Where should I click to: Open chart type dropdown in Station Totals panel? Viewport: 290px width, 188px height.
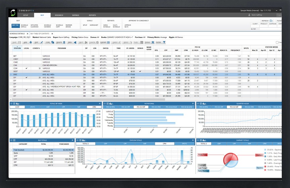(x=84, y=140)
